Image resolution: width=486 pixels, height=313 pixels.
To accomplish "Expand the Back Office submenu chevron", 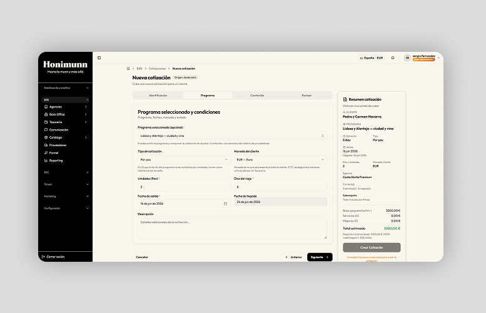I will point(86,114).
